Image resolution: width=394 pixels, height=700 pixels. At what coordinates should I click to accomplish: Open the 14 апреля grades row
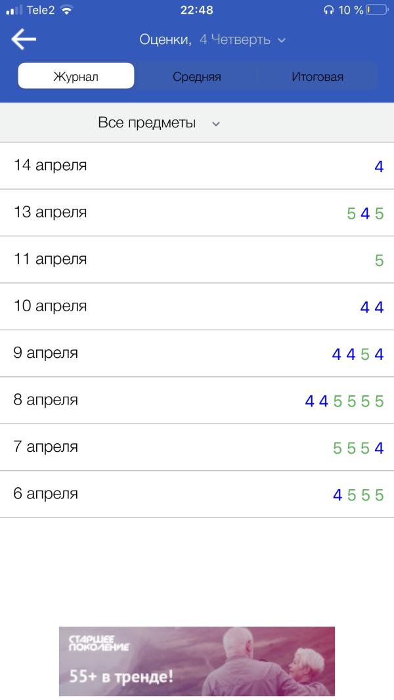[197, 165]
